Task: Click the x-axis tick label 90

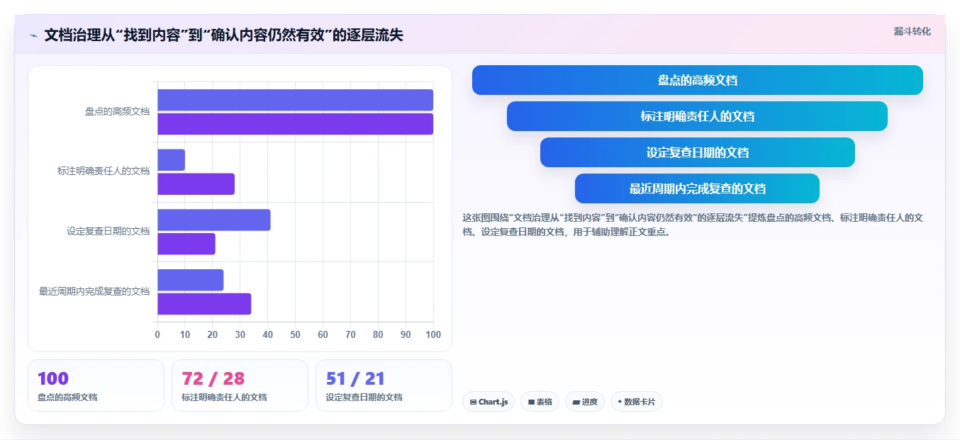Action: (406, 334)
